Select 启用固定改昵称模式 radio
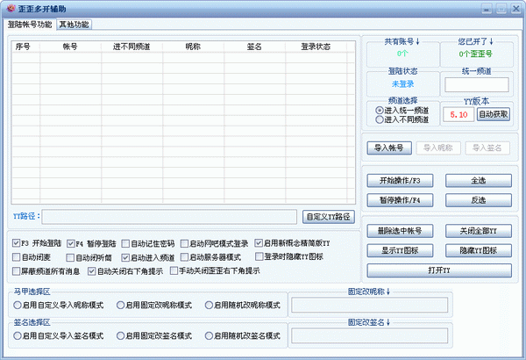 (x=120, y=305)
